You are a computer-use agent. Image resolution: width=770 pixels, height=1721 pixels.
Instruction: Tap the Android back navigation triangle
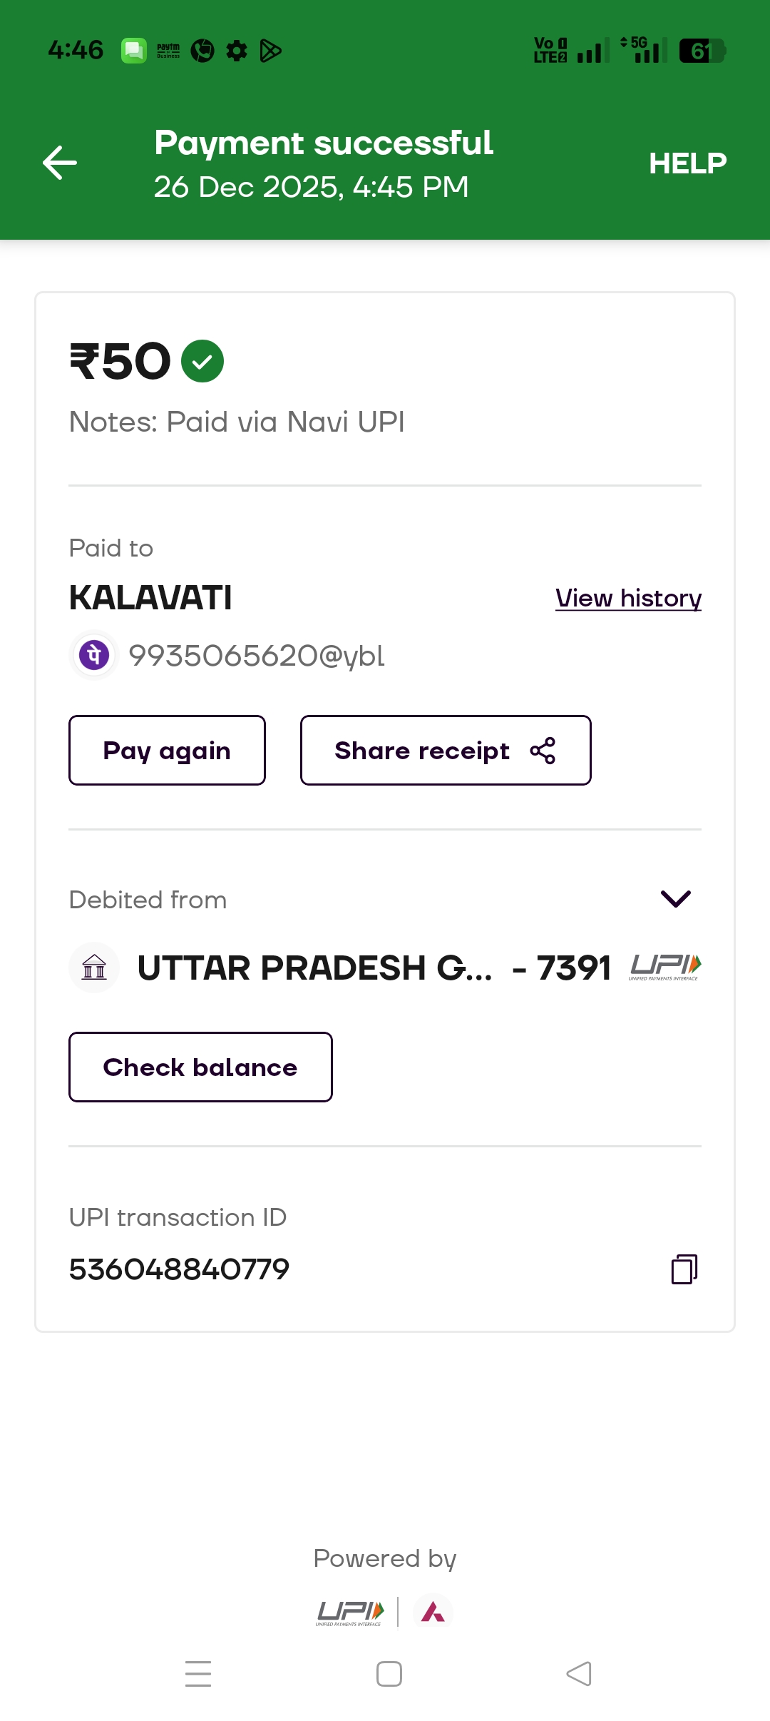click(579, 1674)
